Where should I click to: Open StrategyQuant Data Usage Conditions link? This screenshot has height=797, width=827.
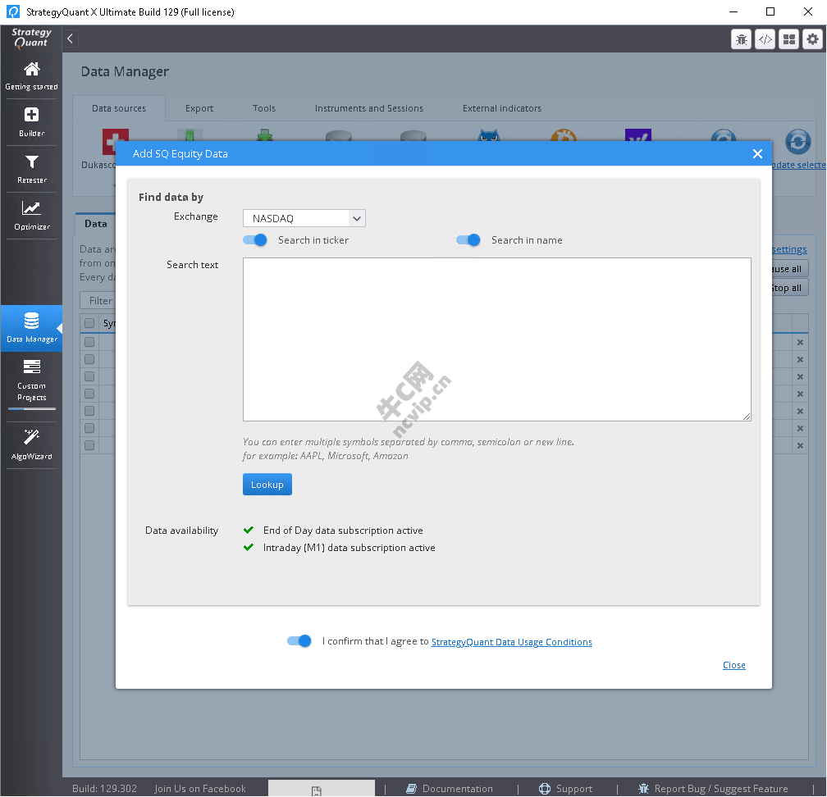tap(512, 642)
